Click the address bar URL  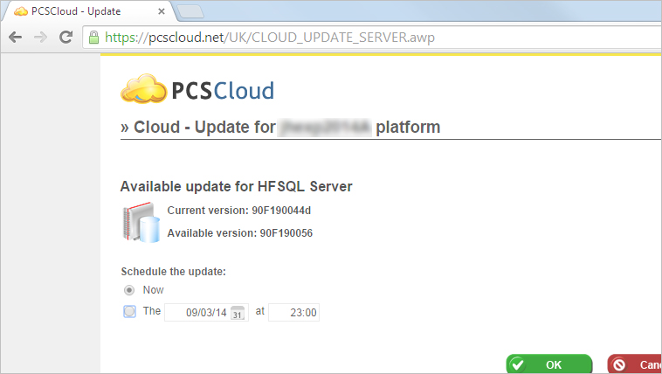click(x=270, y=38)
